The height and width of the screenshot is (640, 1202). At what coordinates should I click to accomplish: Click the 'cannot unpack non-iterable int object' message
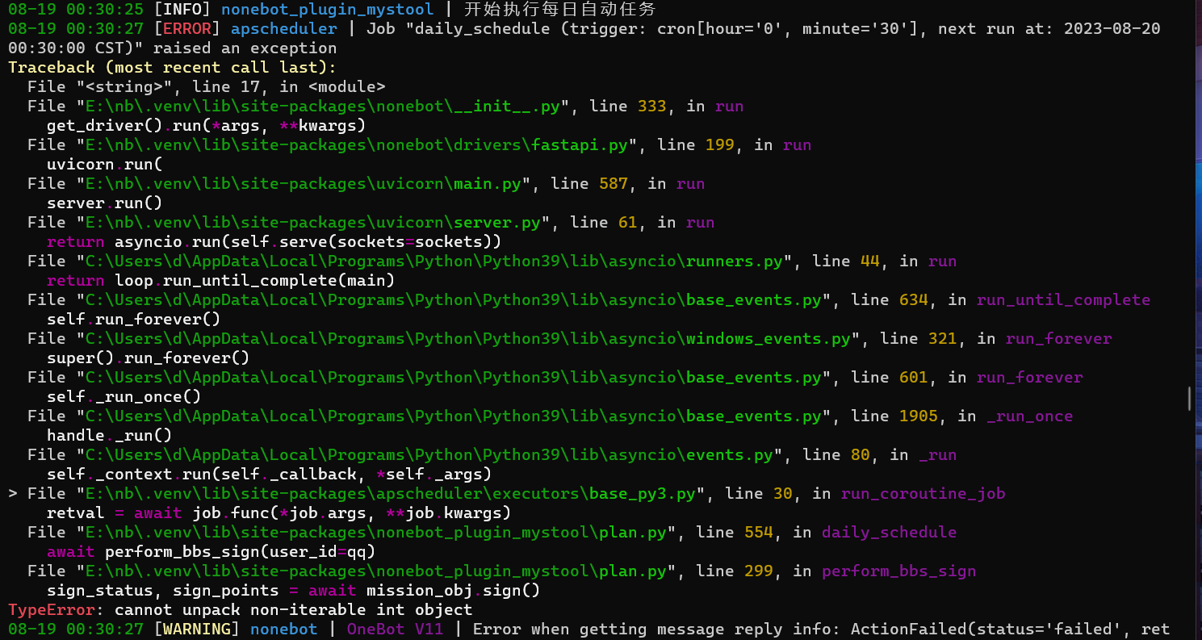[x=294, y=610]
